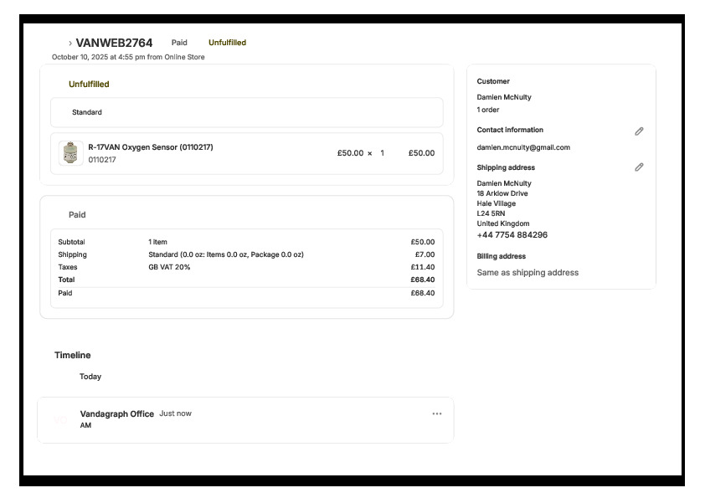Click the customer's email address
The image size is (705, 498).
pyautogui.click(x=523, y=147)
